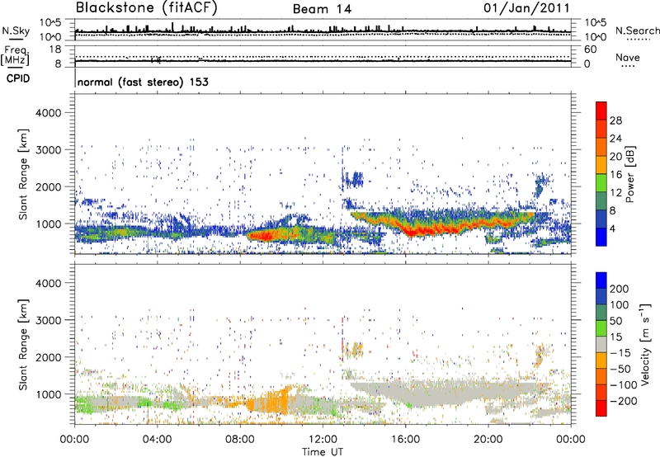Click the 'Power [dB]' colorbar title
Image resolution: width=660 pixels, height=457 pixels.
point(630,174)
